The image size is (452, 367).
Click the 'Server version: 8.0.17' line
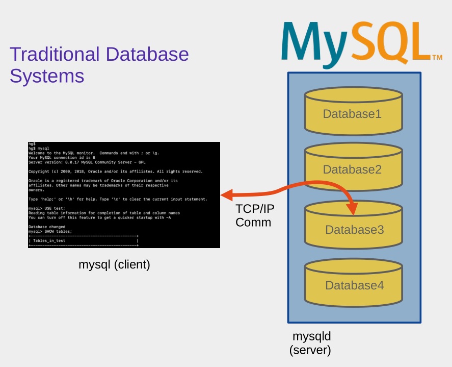(x=87, y=162)
